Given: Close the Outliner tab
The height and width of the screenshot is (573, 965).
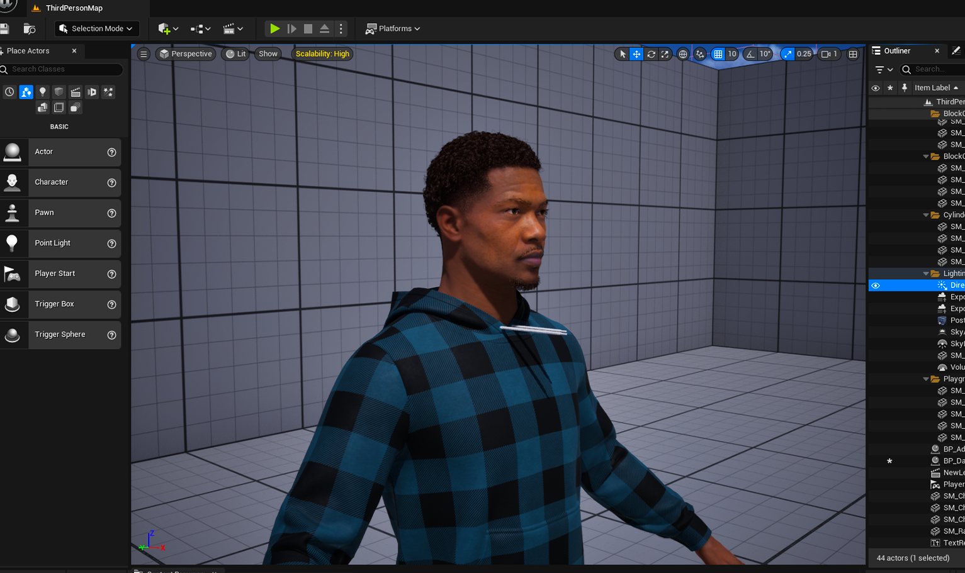Looking at the screenshot, I should tap(937, 51).
